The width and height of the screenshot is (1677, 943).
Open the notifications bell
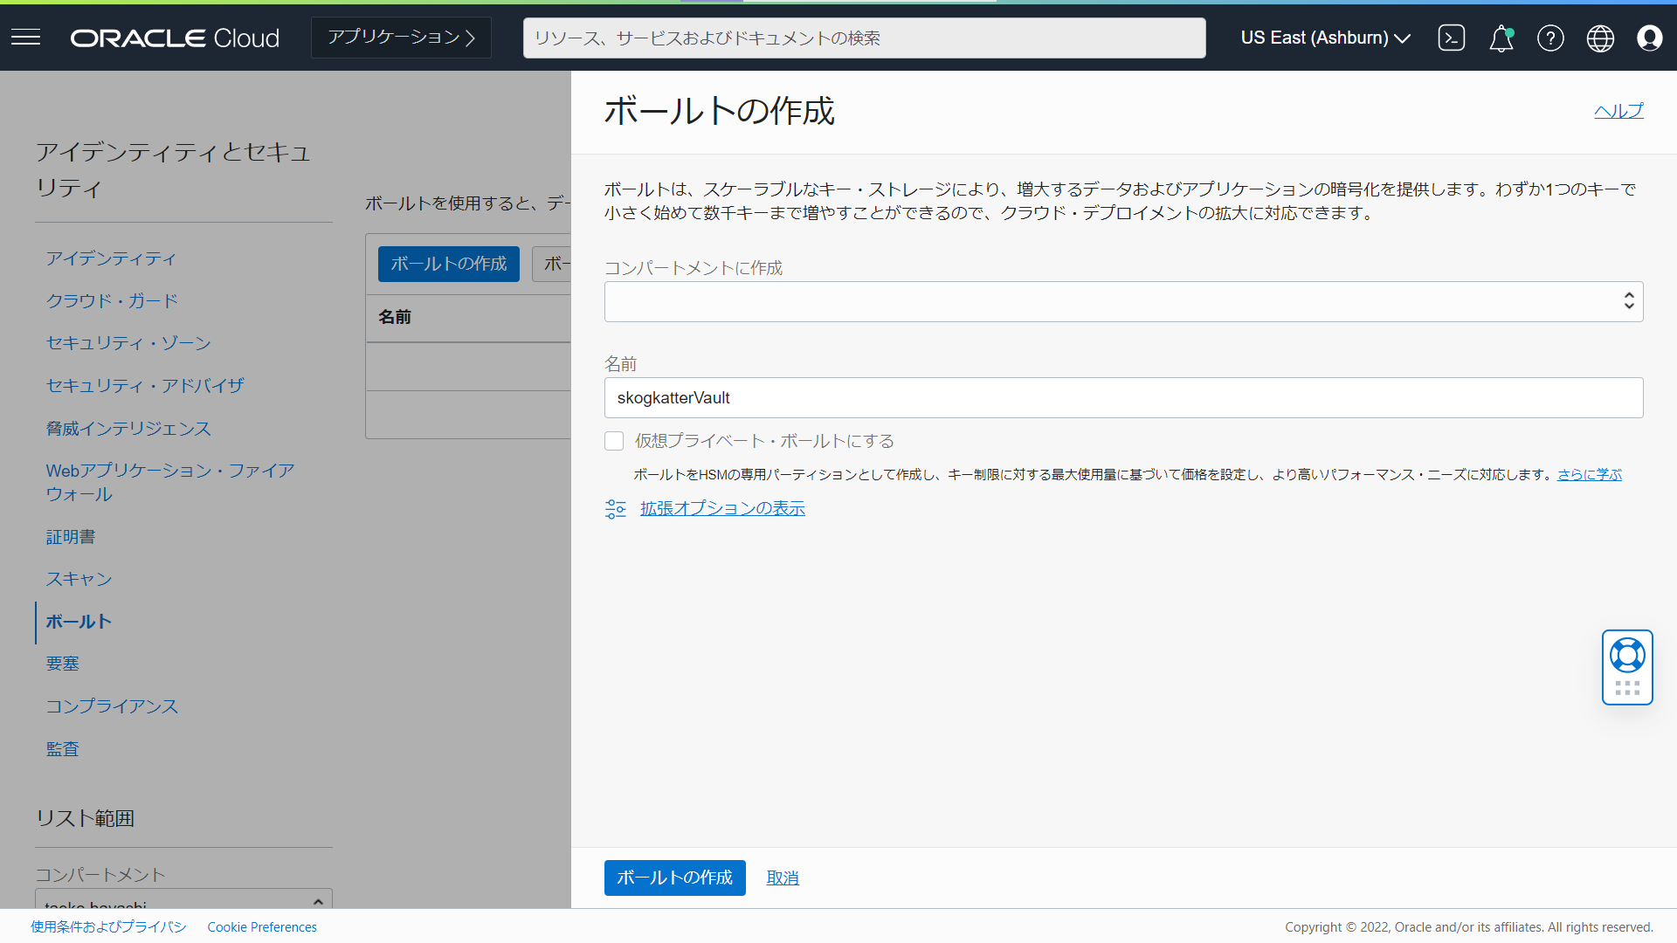click(1501, 38)
